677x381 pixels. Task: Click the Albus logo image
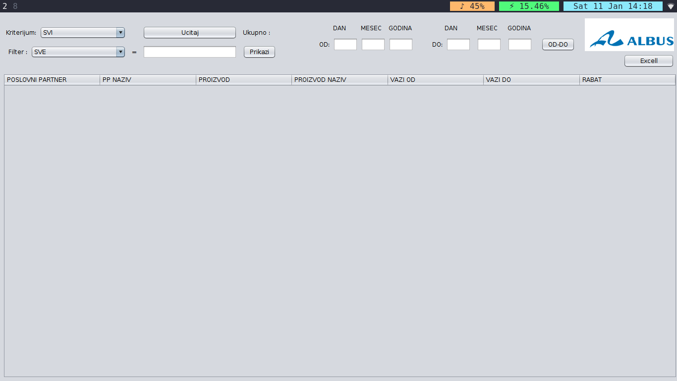(x=629, y=35)
